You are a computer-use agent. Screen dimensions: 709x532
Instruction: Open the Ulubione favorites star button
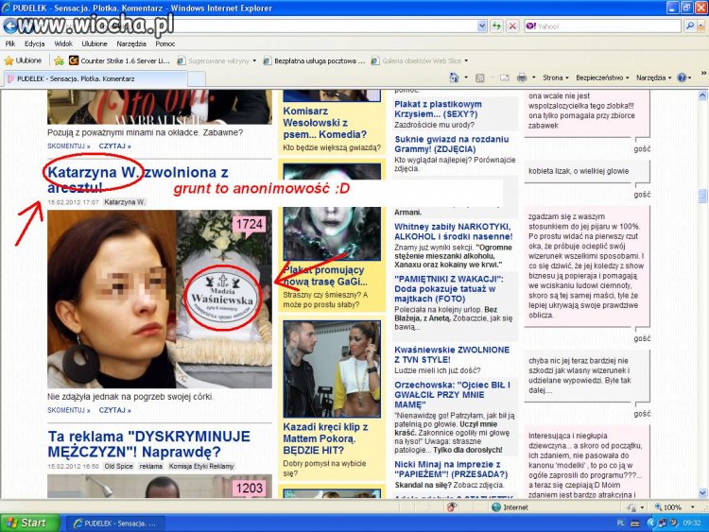tap(23, 60)
